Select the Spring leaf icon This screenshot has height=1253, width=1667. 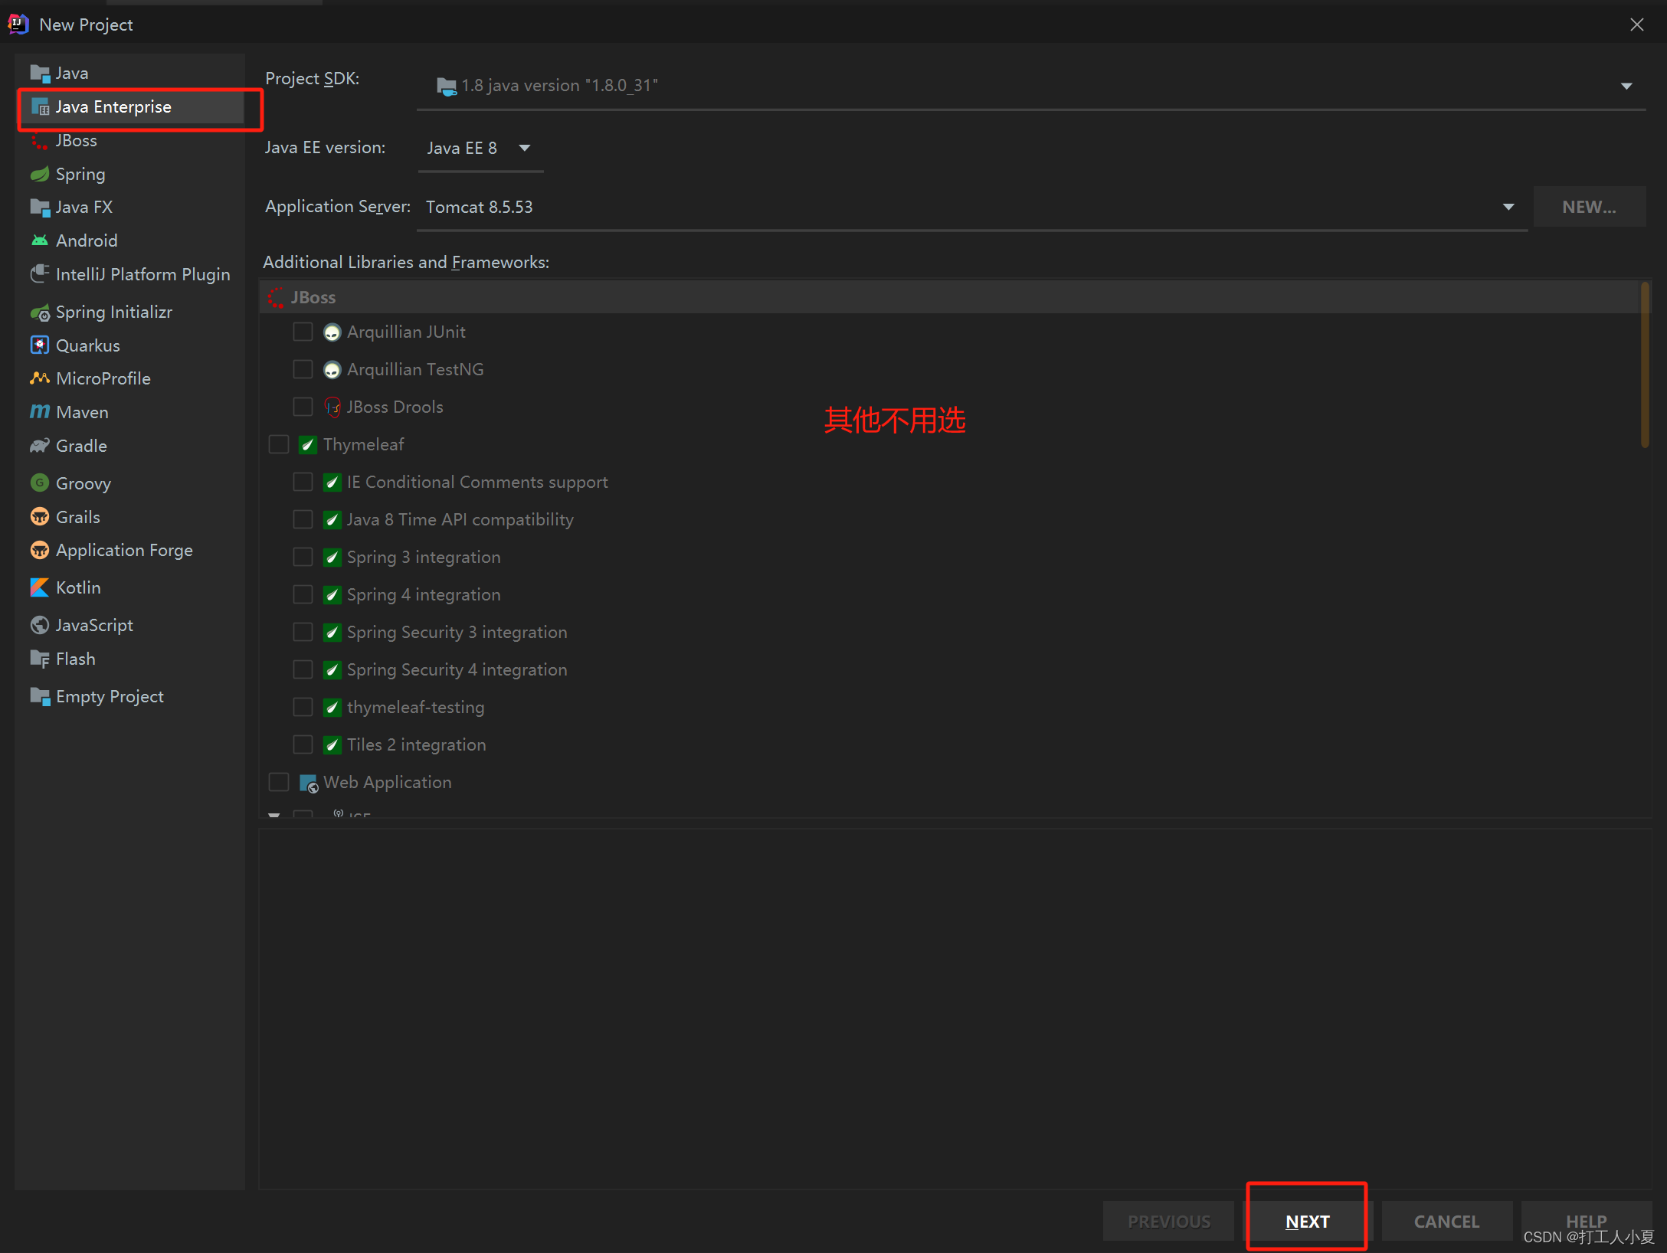[39, 175]
